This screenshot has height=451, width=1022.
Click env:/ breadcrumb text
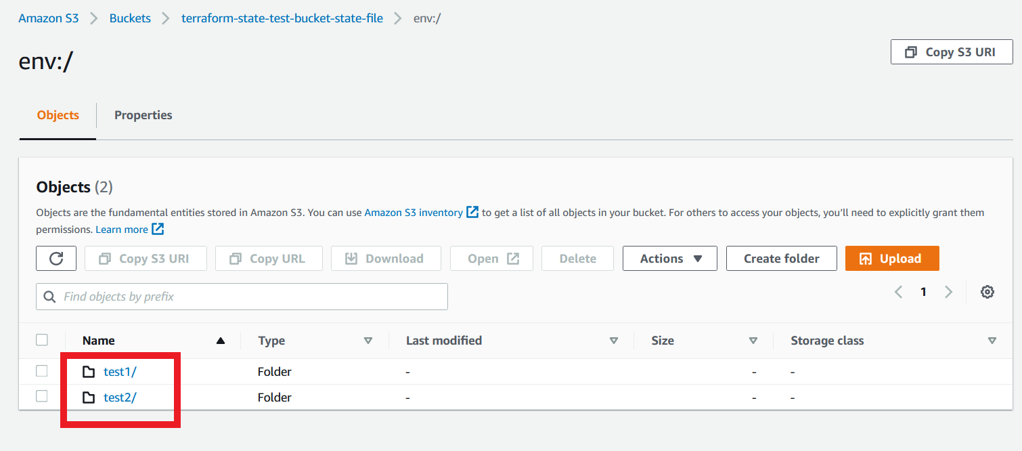click(427, 18)
